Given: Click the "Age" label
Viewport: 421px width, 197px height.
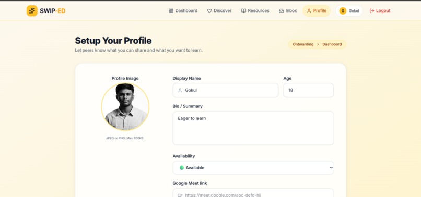Looking at the screenshot, I should tap(287, 78).
